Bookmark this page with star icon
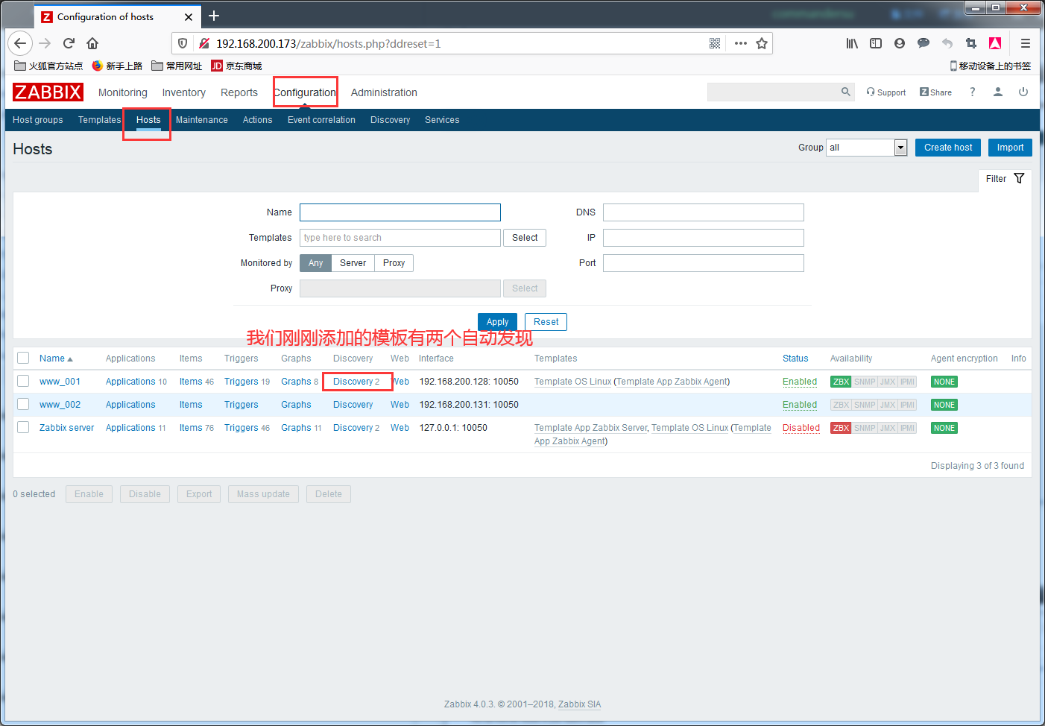This screenshot has width=1045, height=726. (x=762, y=43)
